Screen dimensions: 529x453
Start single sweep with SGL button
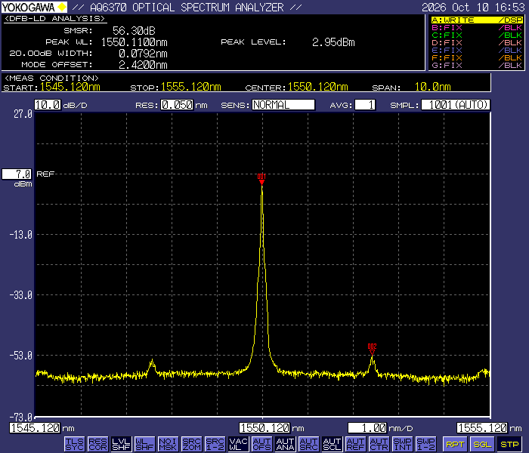tap(482, 444)
